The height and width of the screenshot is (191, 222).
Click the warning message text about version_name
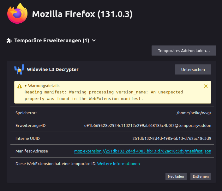(104, 95)
